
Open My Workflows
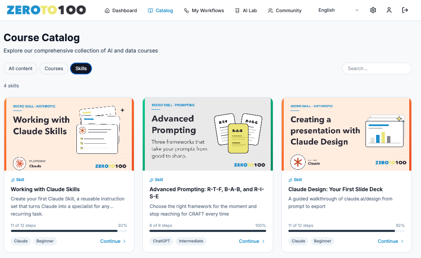(x=204, y=11)
